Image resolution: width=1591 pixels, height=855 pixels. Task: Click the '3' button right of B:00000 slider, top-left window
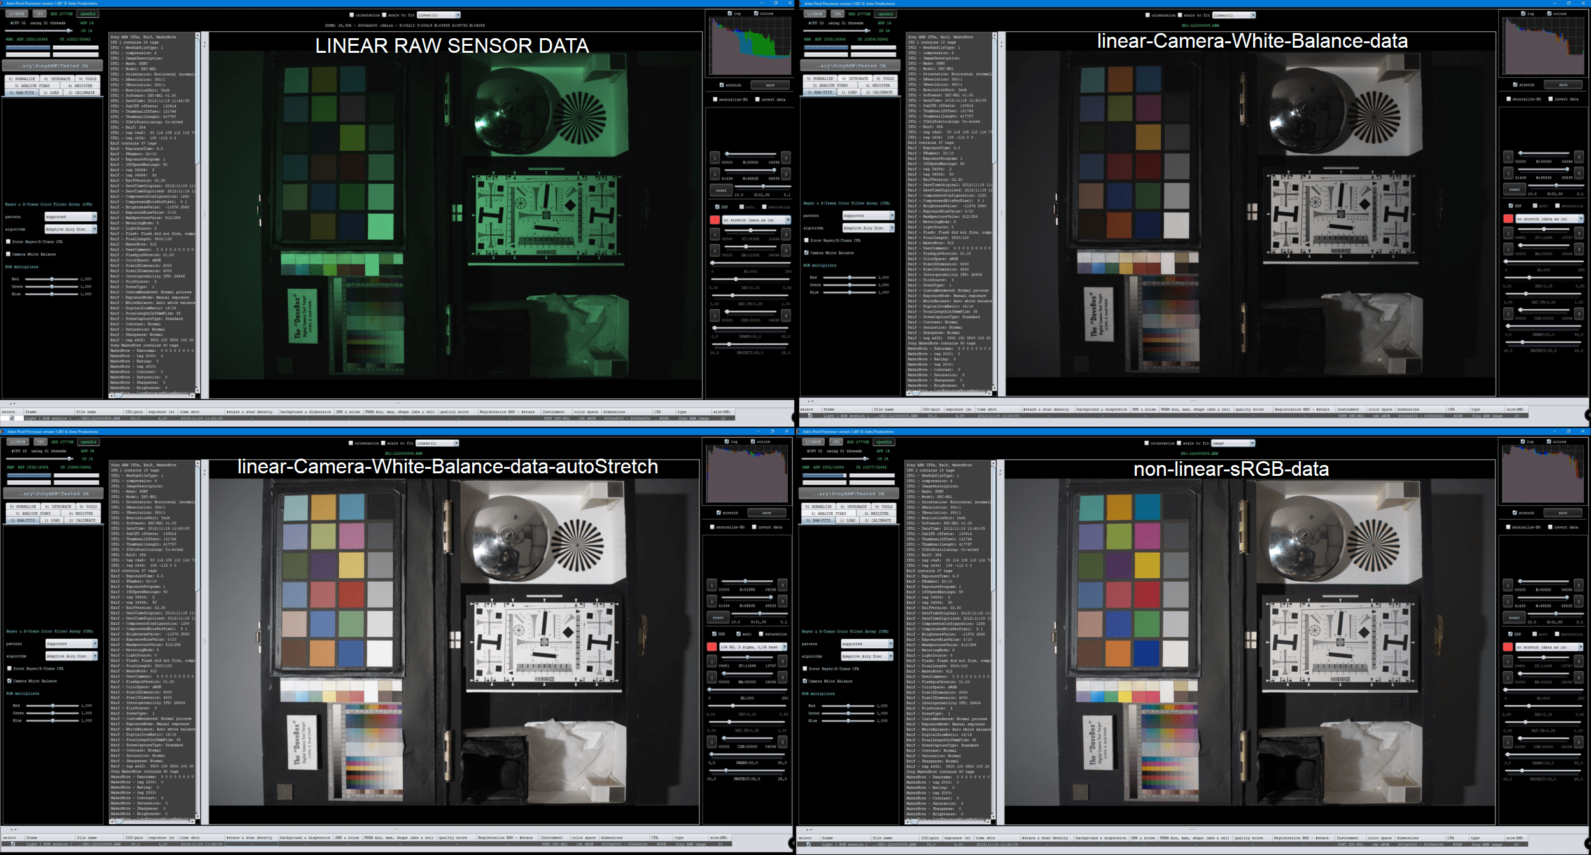[786, 157]
